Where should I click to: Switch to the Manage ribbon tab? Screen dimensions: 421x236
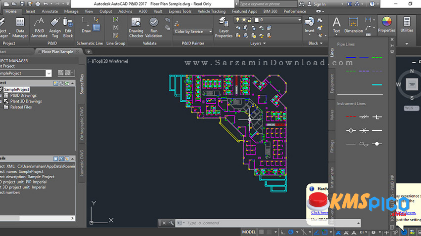pos(71,11)
